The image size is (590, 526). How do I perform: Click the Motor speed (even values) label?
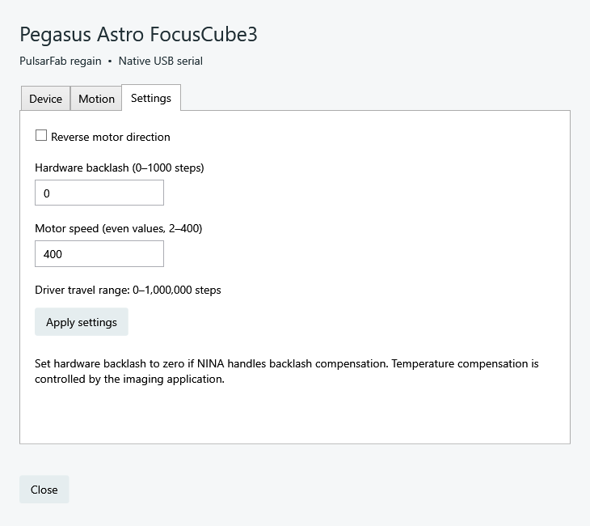point(119,228)
